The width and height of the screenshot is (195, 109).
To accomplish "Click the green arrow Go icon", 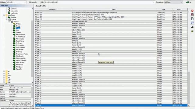I will tap(188, 2).
